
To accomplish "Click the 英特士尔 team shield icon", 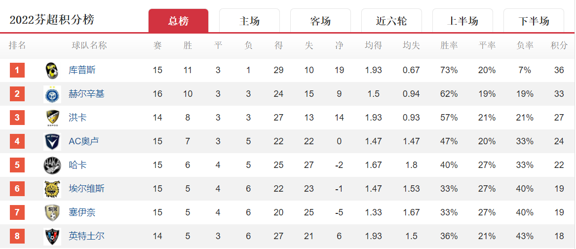I will (52, 236).
